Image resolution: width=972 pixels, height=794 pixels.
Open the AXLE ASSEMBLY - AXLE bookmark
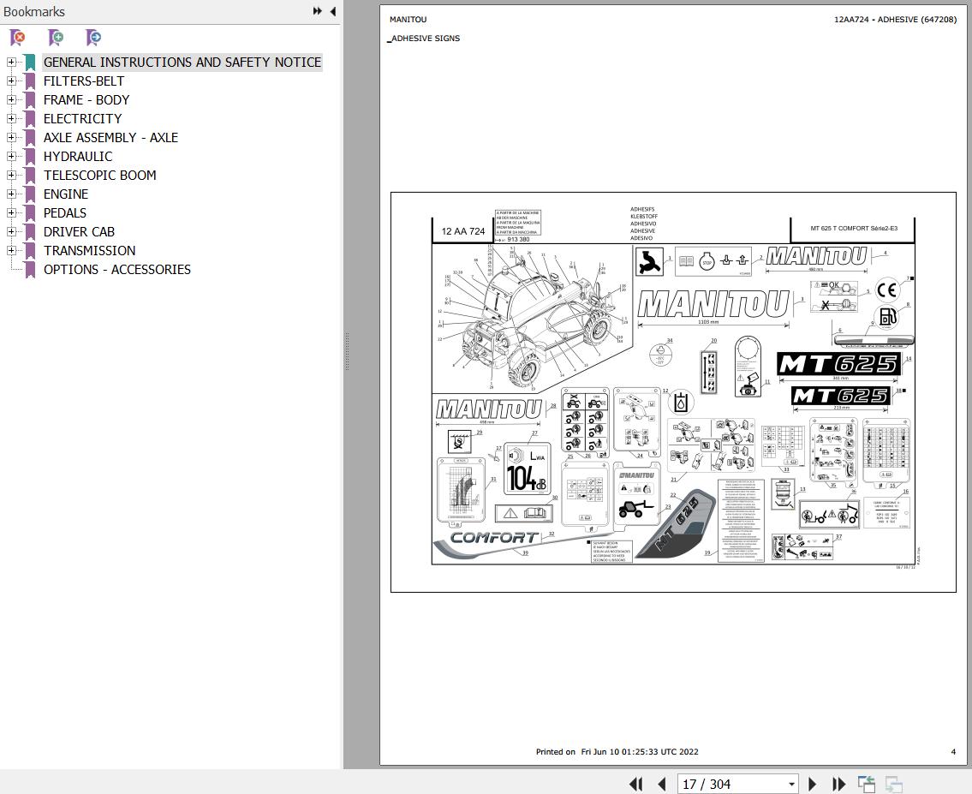[x=110, y=138]
